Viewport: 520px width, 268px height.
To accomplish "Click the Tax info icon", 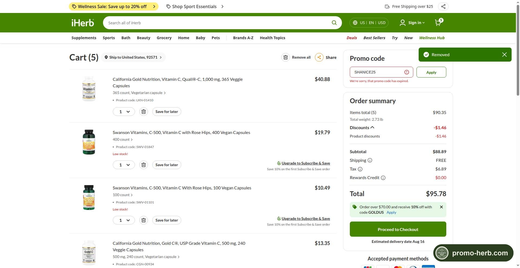I will (360, 169).
